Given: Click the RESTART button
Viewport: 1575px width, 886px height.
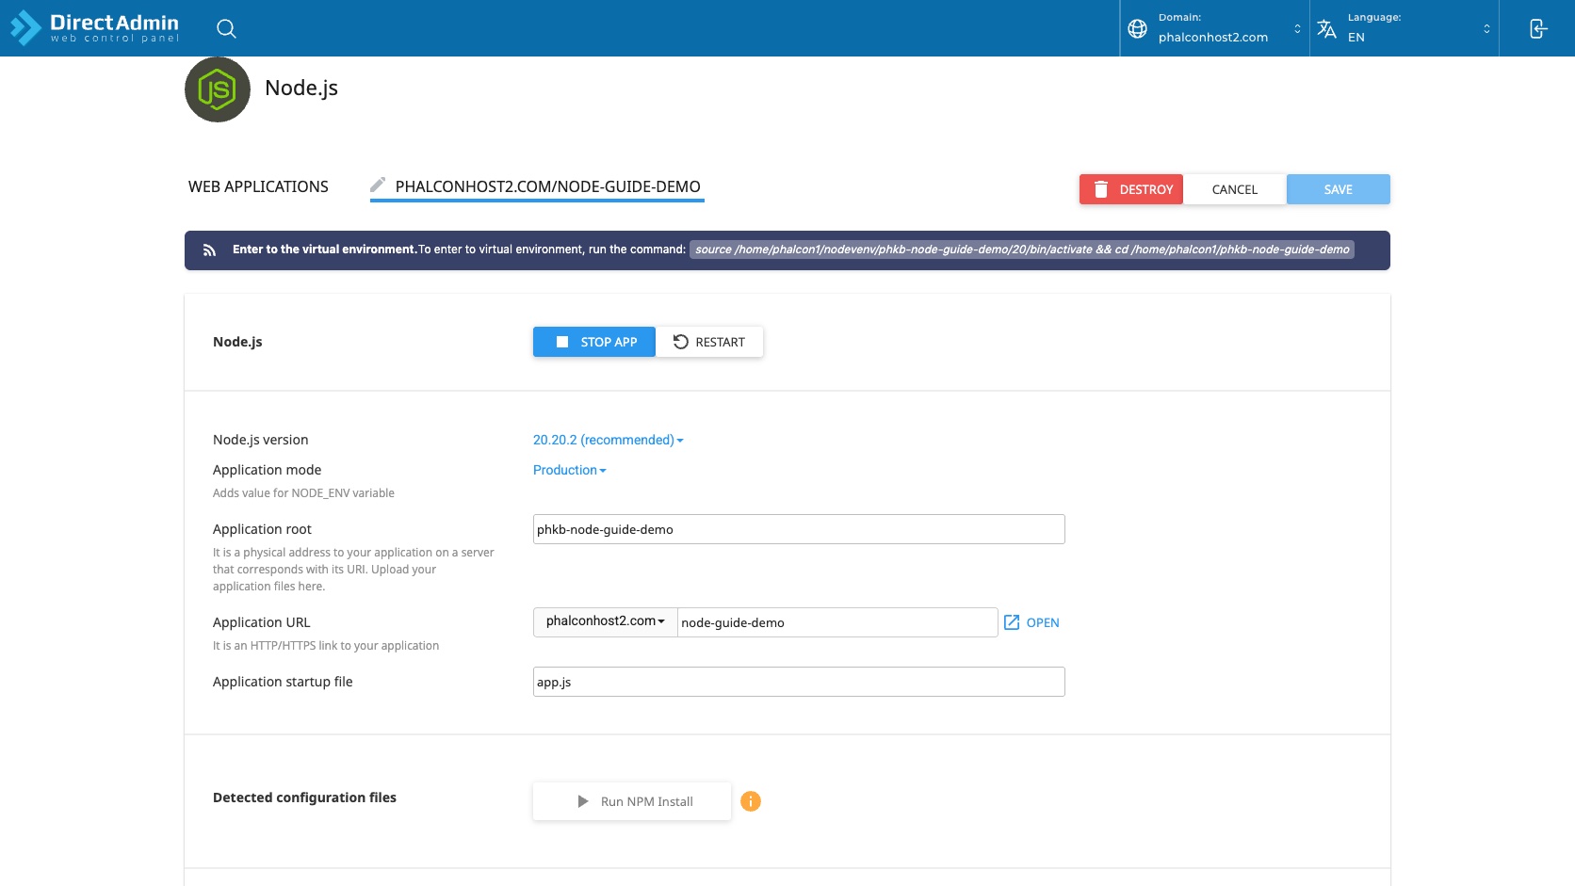Looking at the screenshot, I should (709, 342).
